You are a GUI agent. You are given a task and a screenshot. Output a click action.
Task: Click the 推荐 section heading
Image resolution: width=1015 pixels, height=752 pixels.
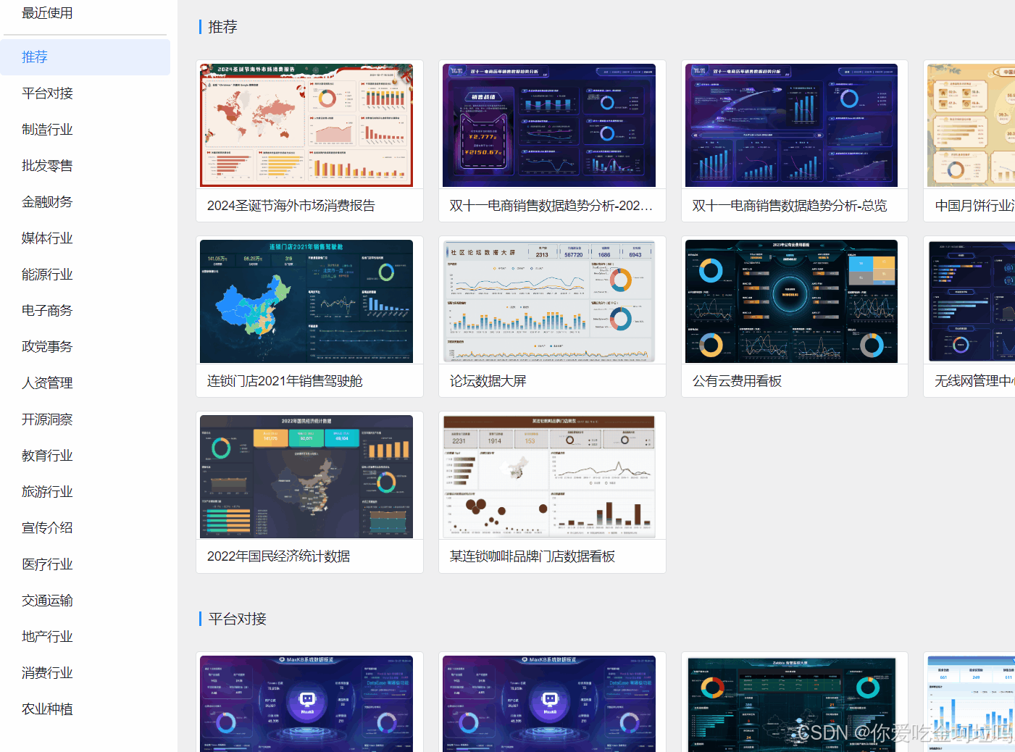tap(223, 27)
